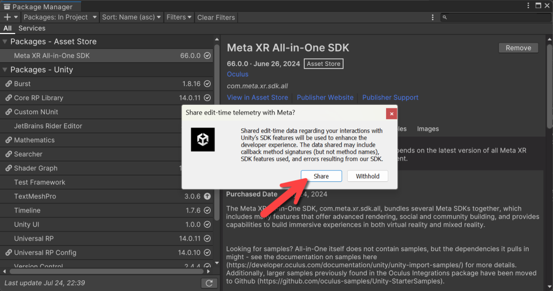Open the Sort: Name (asc) dropdown
Viewport: 553px width, 291px height.
click(131, 17)
